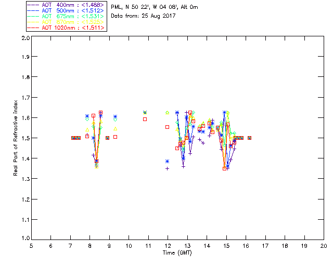Click the y-axis tick label 1.5

[x=25, y=138]
